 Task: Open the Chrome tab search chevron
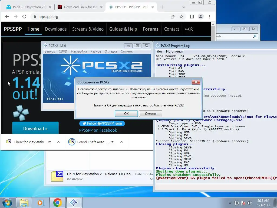(184, 7)
